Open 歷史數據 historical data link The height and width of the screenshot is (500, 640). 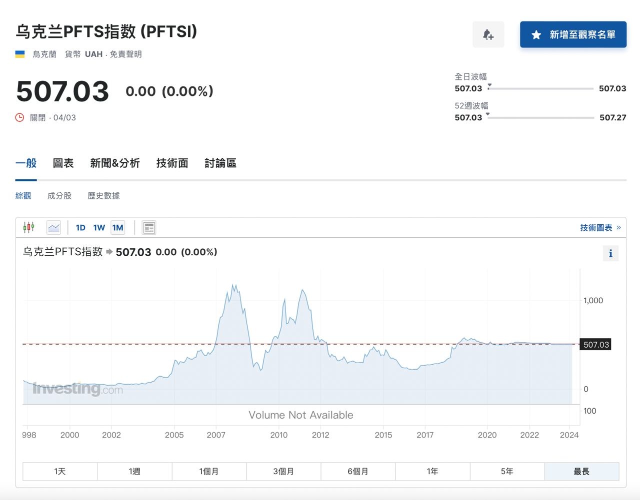pos(103,196)
